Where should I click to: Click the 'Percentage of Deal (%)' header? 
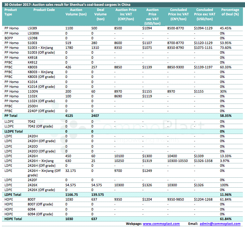point(230,12)
